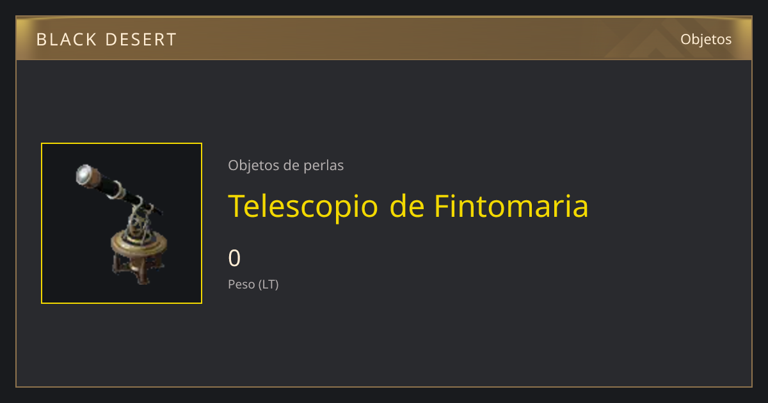Click the word Telescopio in the title
Screen dimensions: 768x403
[x=304, y=207]
